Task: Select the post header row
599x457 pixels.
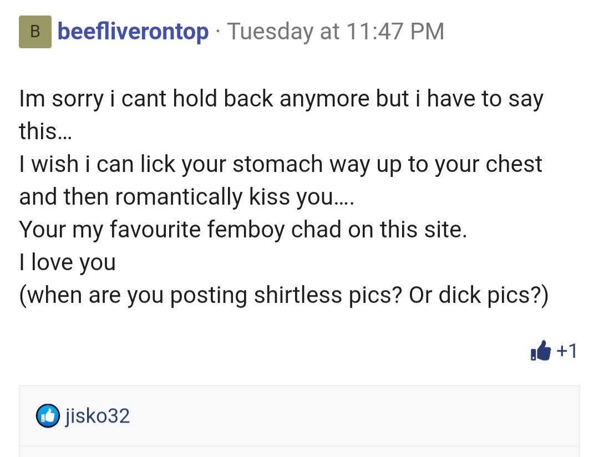Action: pyautogui.click(x=222, y=32)
